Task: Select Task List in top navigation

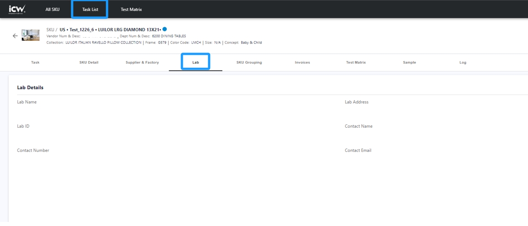Action: tap(90, 10)
